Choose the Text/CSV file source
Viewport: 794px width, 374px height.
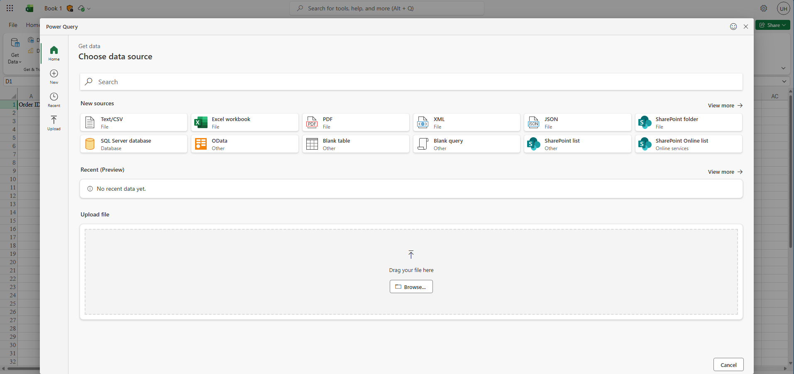(134, 122)
